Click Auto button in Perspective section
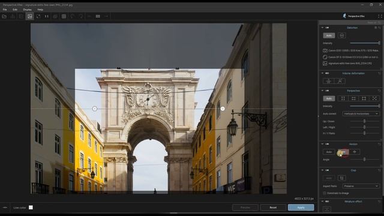The image size is (384, 216). [329, 98]
